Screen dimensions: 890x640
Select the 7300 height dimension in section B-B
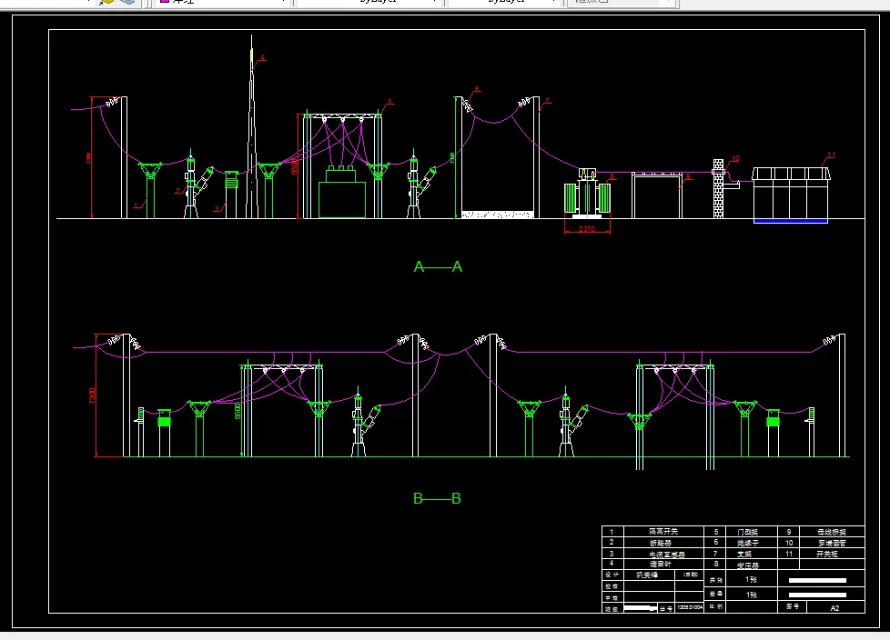point(92,395)
